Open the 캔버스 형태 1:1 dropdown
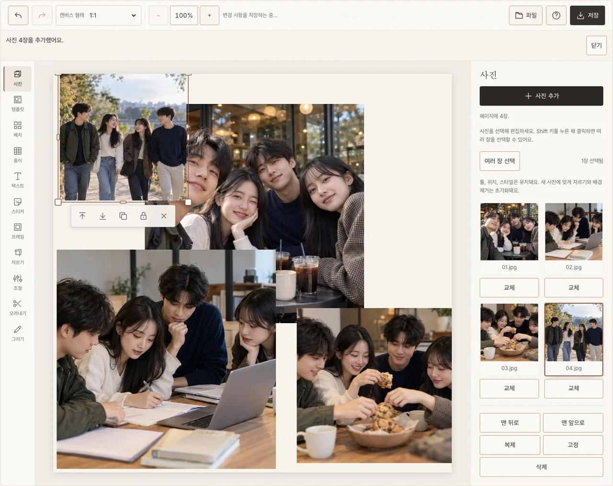The height and width of the screenshot is (486, 613). 99,15
